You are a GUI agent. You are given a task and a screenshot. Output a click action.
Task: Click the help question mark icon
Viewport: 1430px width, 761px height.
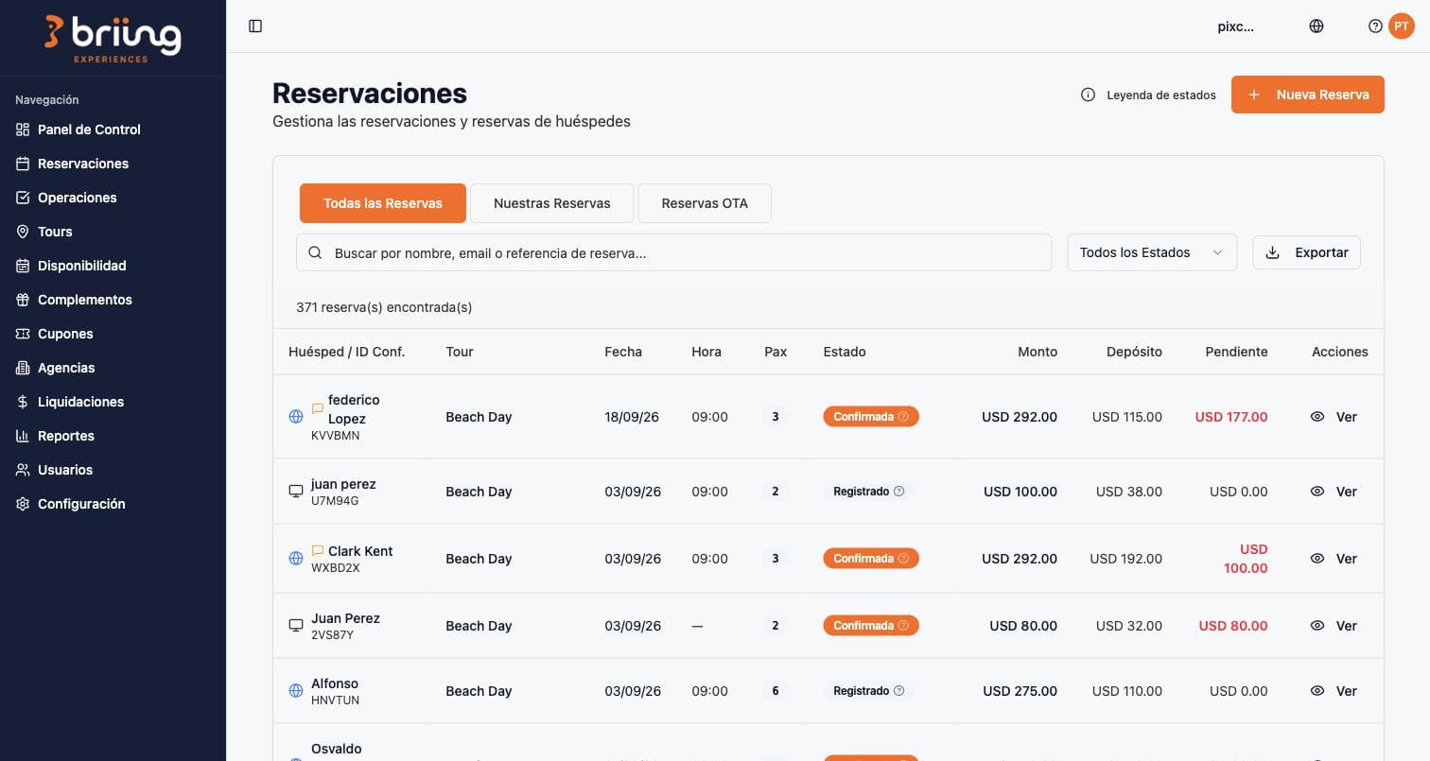[x=1376, y=26]
